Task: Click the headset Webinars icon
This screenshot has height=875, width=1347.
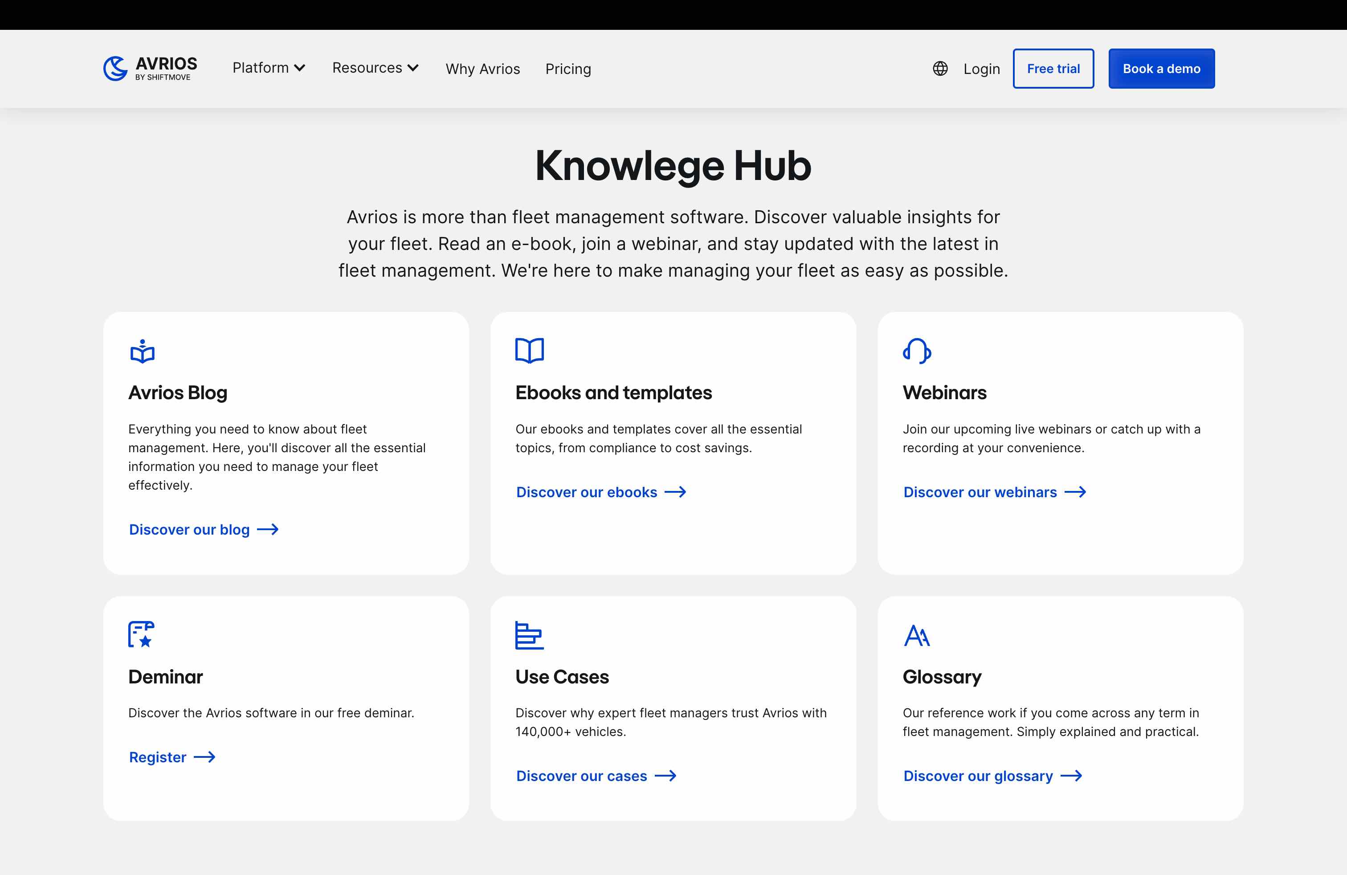Action: click(917, 351)
